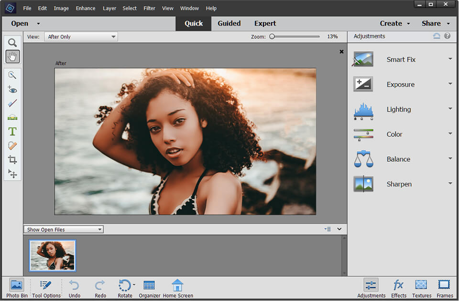Choose the Straighten tool
This screenshot has width=459, height=301.
(x=12, y=117)
